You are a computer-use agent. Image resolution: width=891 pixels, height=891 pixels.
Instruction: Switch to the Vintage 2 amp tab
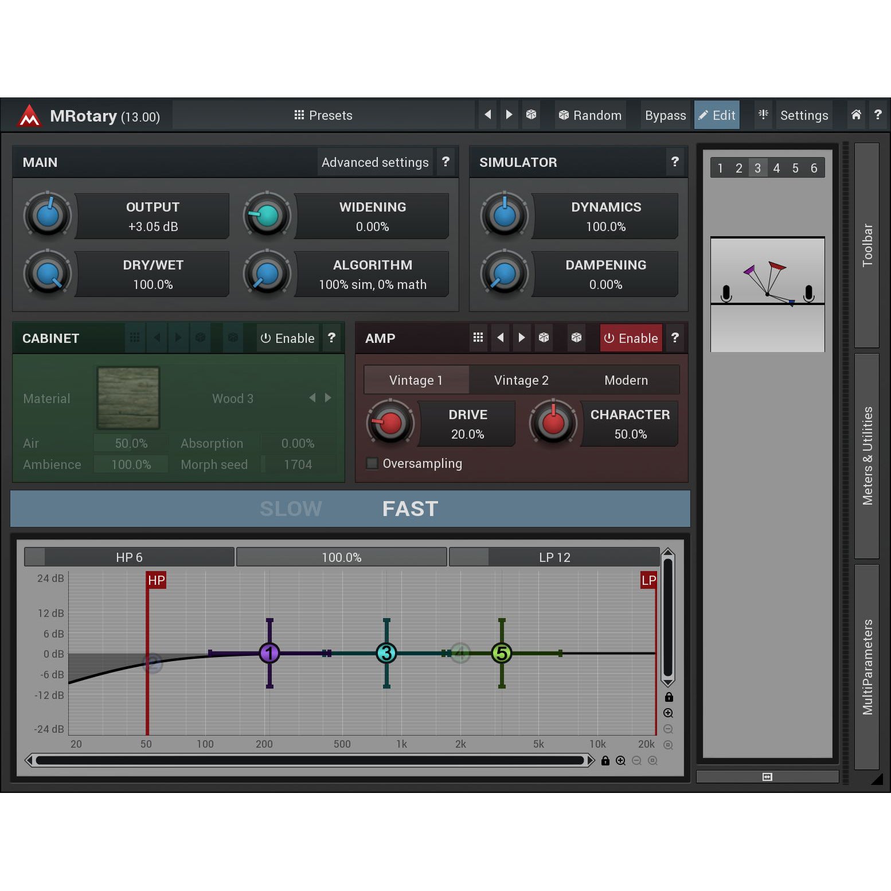click(521, 380)
